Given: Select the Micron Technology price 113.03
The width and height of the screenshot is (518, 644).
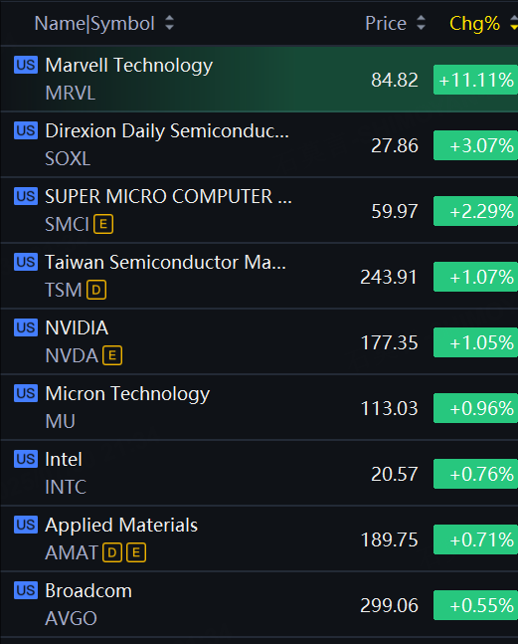Looking at the screenshot, I should (x=389, y=408).
